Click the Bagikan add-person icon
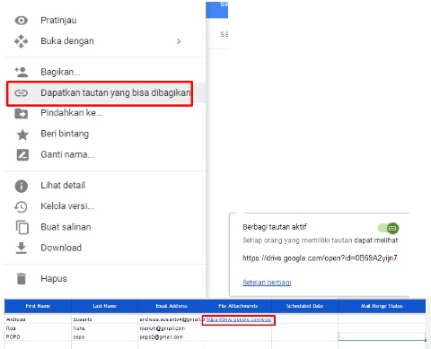The image size is (431, 349). click(x=22, y=72)
